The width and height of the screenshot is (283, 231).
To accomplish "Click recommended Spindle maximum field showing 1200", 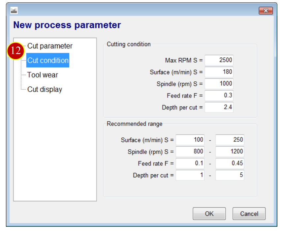I will coord(230,152).
